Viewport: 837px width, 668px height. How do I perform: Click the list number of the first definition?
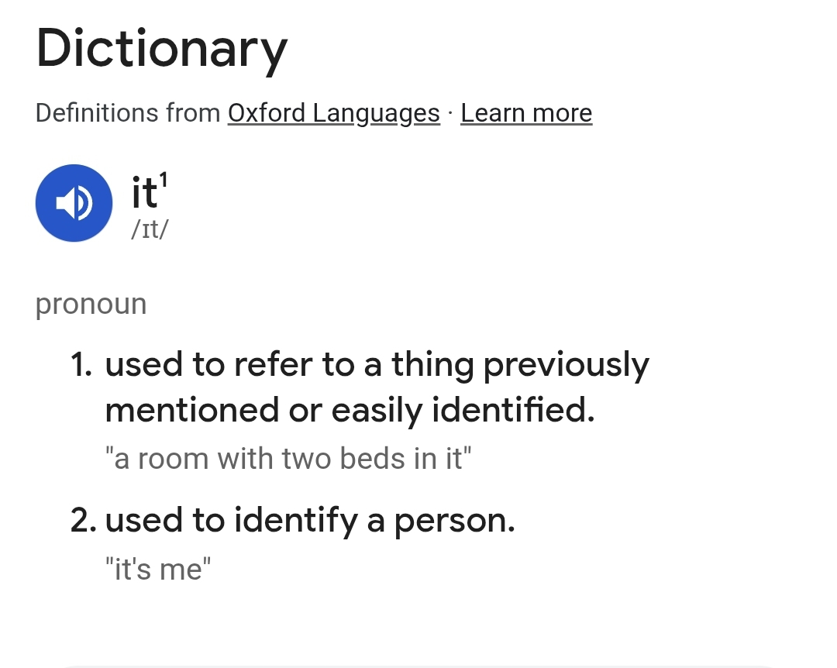81,365
